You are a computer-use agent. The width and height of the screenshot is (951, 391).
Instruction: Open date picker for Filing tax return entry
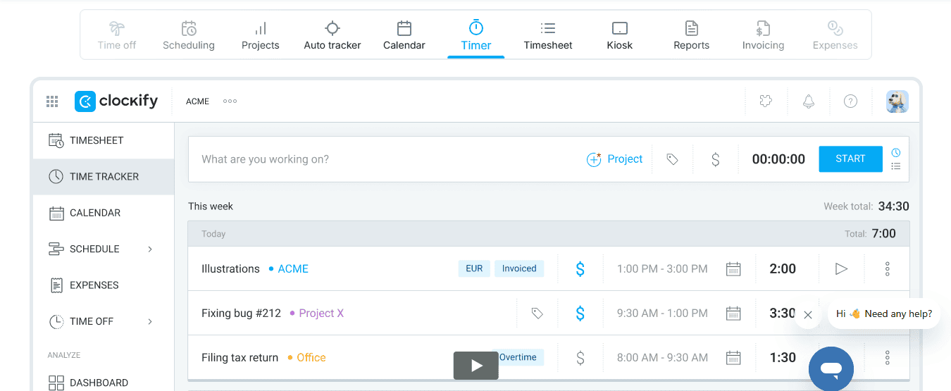(x=733, y=357)
